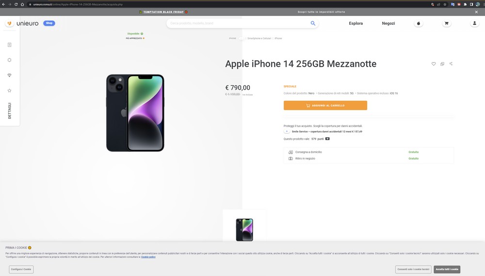Close the Black Friday banner
The image size is (485, 276).
(476, 12)
